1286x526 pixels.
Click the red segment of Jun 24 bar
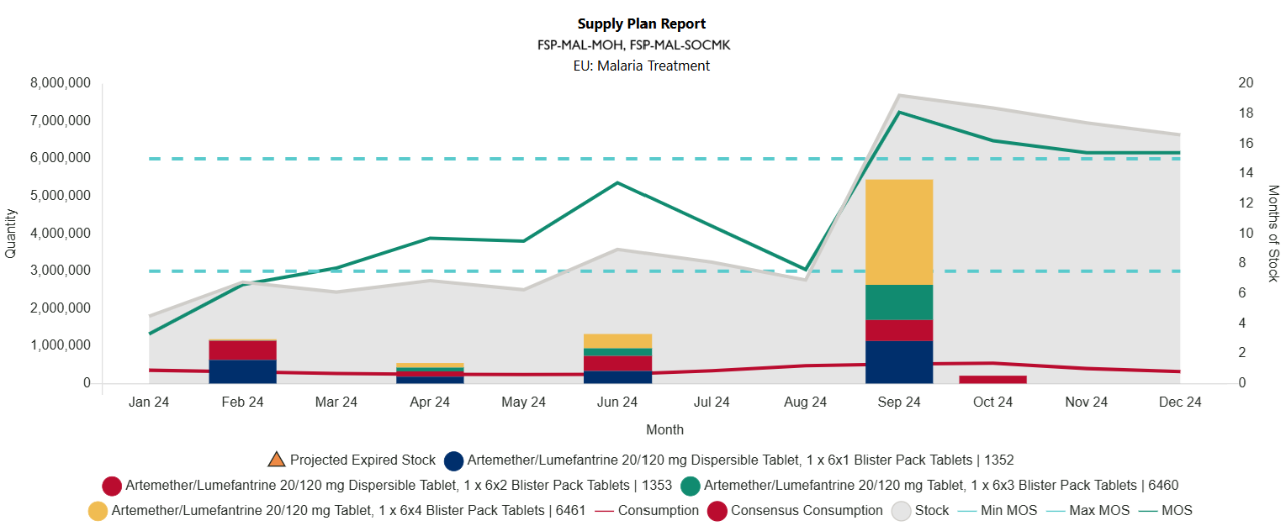(x=617, y=364)
